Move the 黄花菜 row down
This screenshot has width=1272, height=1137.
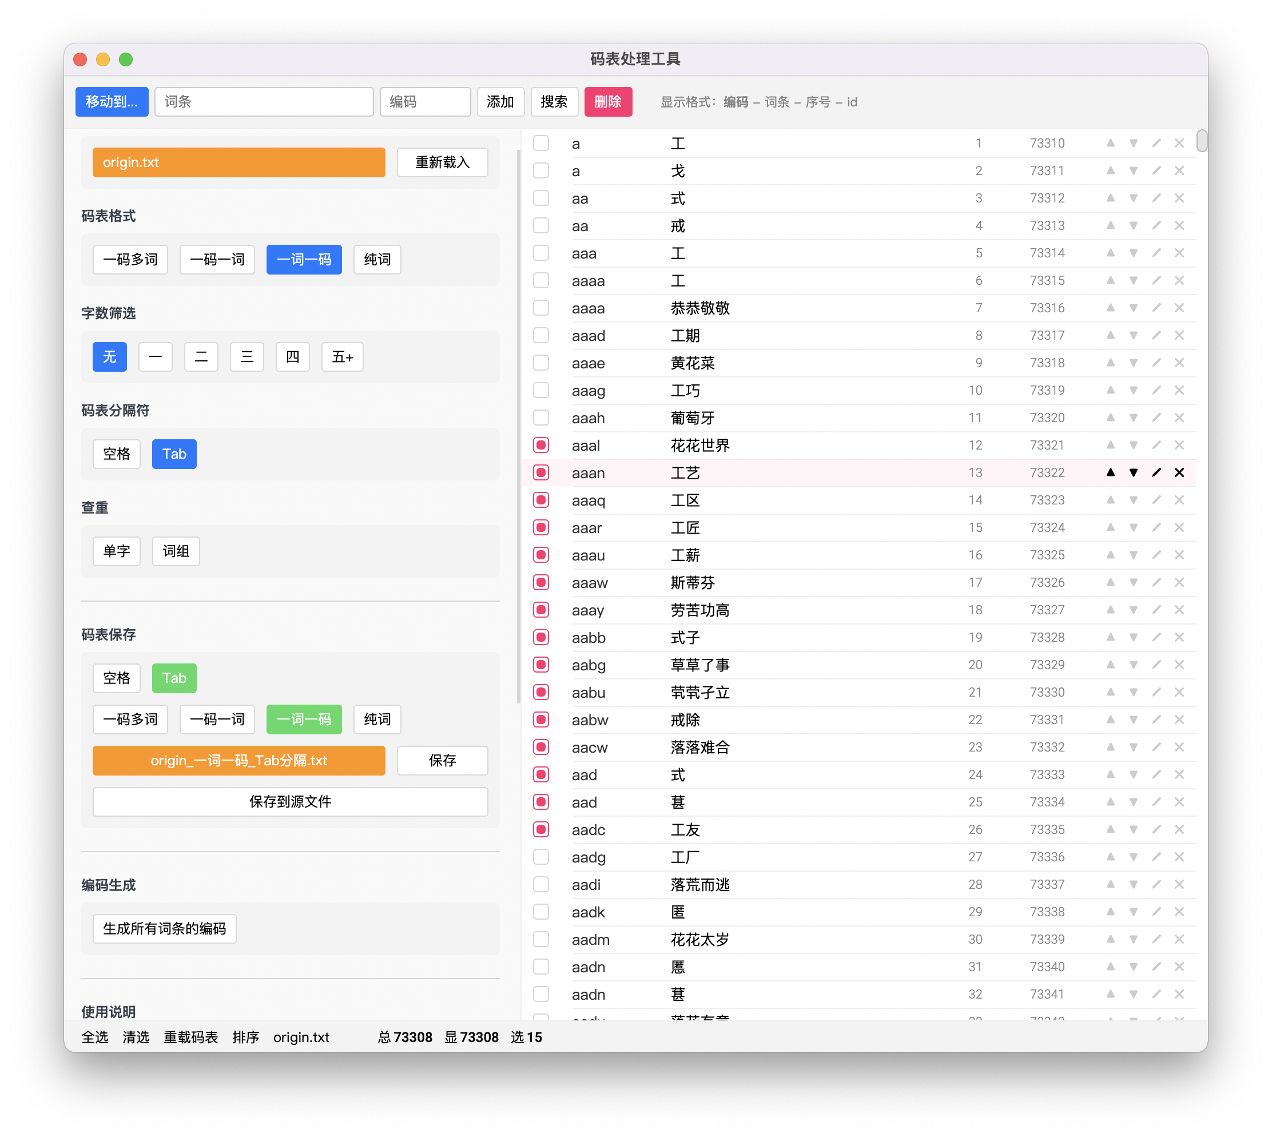tap(1134, 363)
